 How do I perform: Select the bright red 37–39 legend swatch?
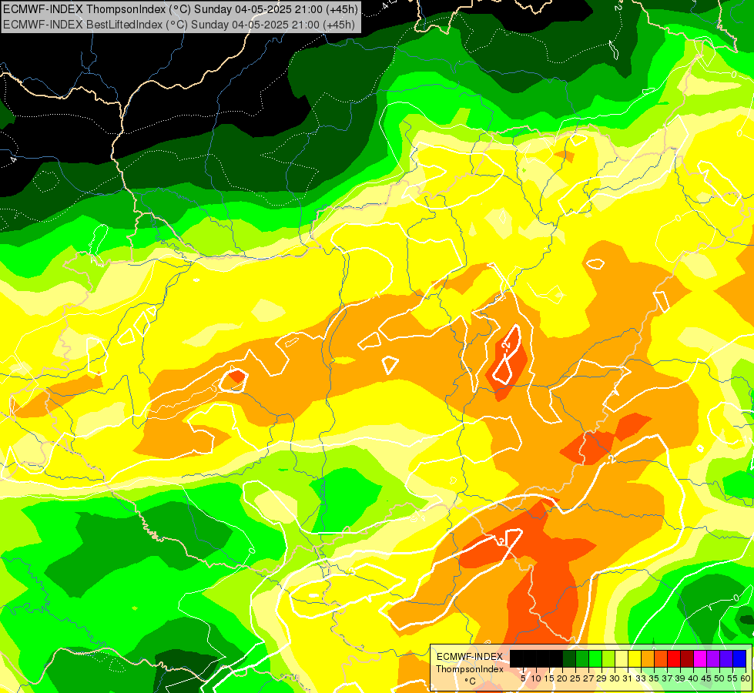coord(674,658)
